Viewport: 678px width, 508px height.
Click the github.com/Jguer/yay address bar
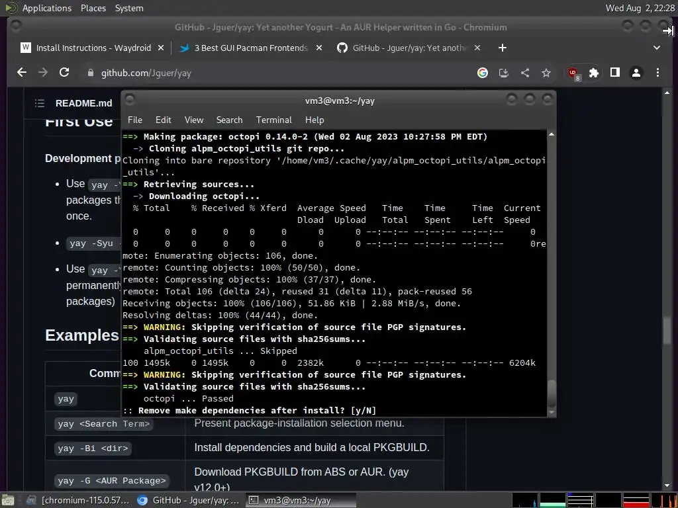point(277,73)
